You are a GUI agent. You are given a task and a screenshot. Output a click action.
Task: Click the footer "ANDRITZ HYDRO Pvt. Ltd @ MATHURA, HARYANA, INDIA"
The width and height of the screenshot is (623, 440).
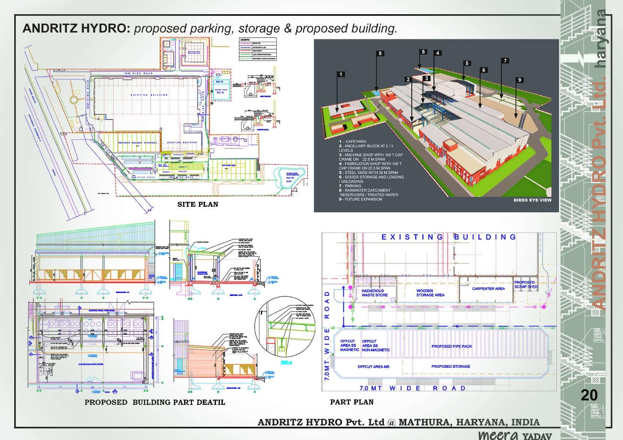pyautogui.click(x=399, y=422)
